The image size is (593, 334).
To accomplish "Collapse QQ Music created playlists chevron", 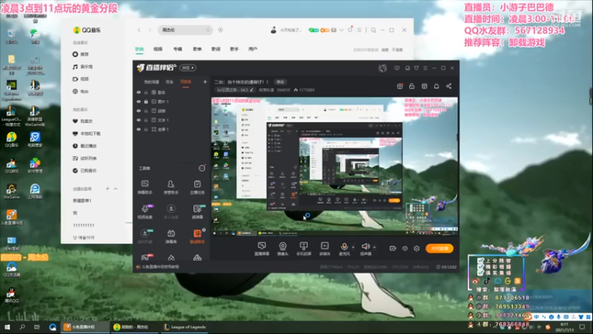I will click(x=116, y=189).
